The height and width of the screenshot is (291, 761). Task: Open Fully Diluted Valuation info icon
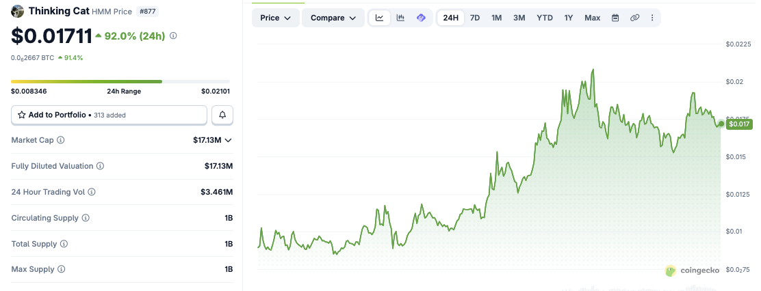pyautogui.click(x=100, y=166)
